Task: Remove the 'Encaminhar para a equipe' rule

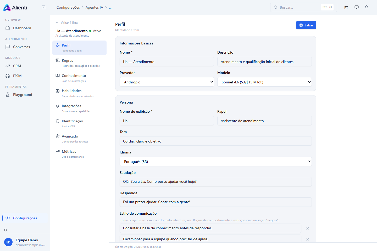Action: [308, 239]
